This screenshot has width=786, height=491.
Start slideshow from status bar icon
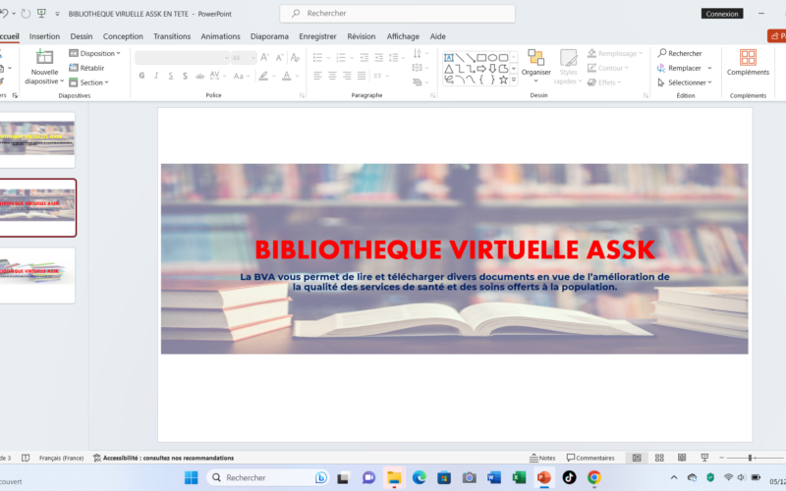tap(704, 458)
